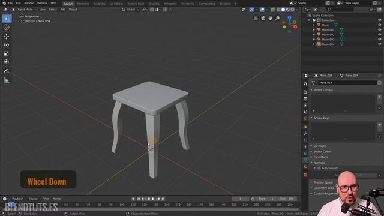
Task: Toggle snapping magnet in header
Action: pyautogui.click(x=152, y=10)
